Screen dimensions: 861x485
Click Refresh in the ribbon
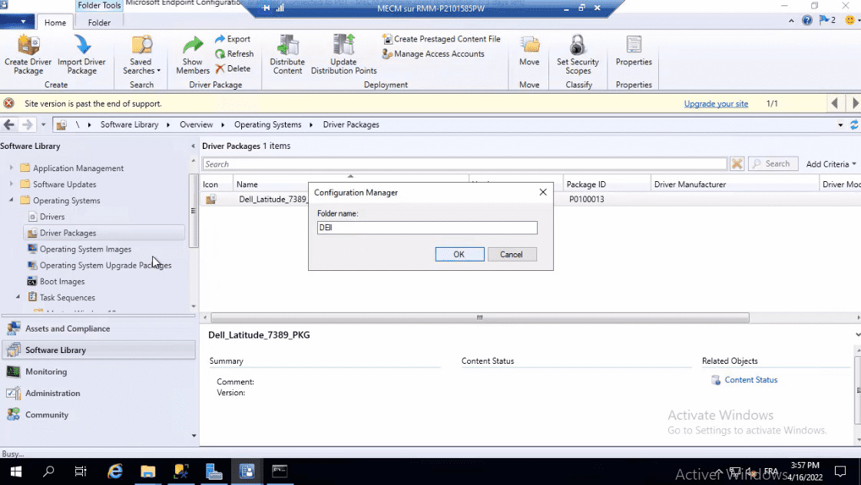[234, 54]
